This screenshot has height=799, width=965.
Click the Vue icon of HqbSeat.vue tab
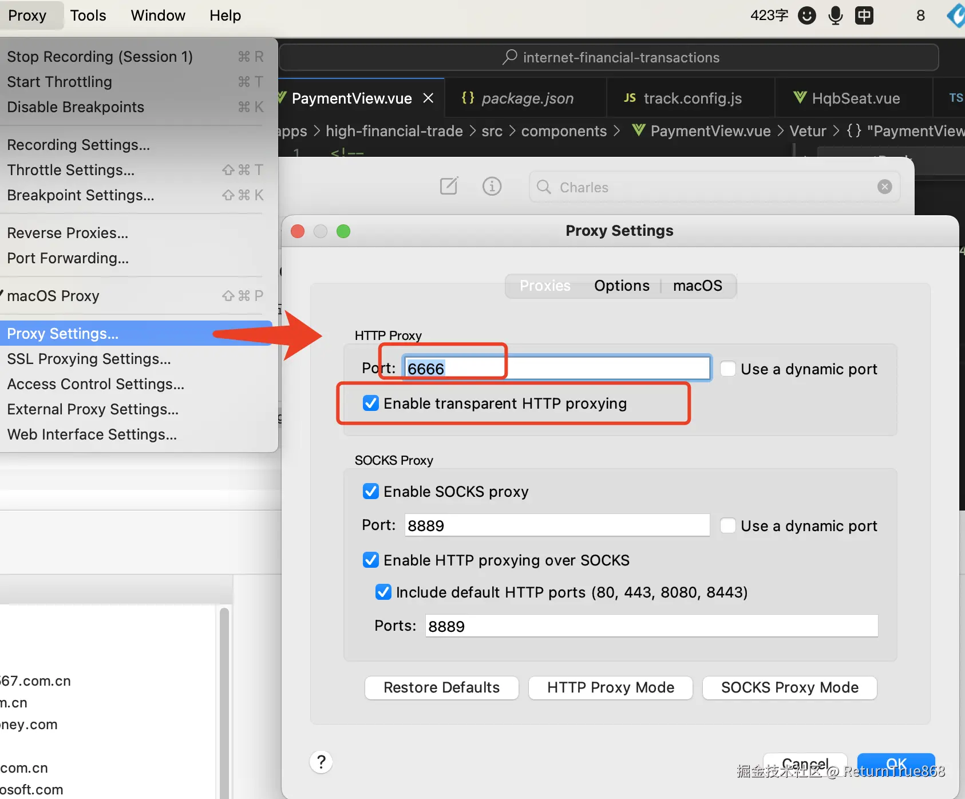pos(800,98)
